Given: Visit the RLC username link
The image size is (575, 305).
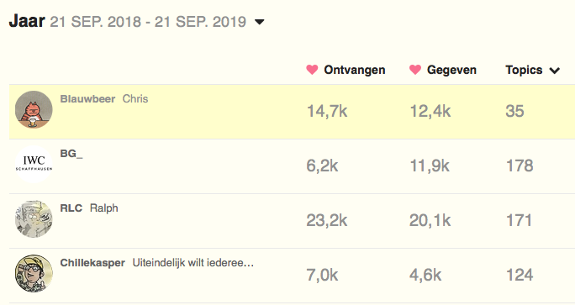Looking at the screenshot, I should (x=71, y=208).
